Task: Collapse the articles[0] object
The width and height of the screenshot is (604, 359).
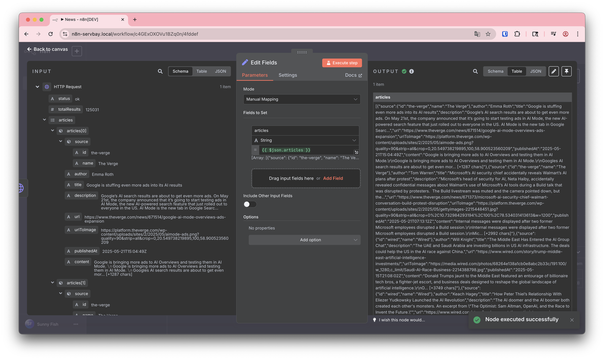Action: tap(52, 131)
